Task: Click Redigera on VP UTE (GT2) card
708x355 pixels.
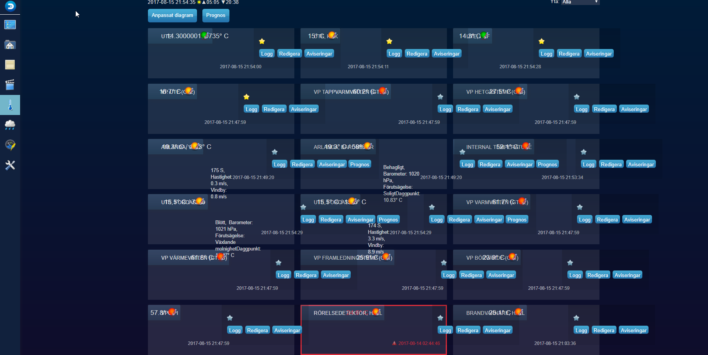Action: (x=274, y=109)
